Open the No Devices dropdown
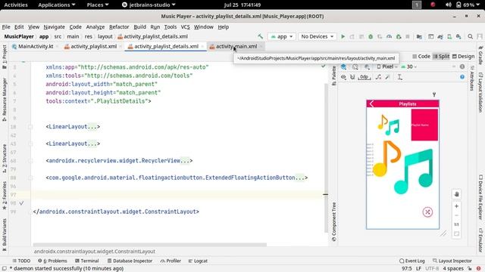Image resolution: width=485 pixels, height=272 pixels. click(317, 36)
